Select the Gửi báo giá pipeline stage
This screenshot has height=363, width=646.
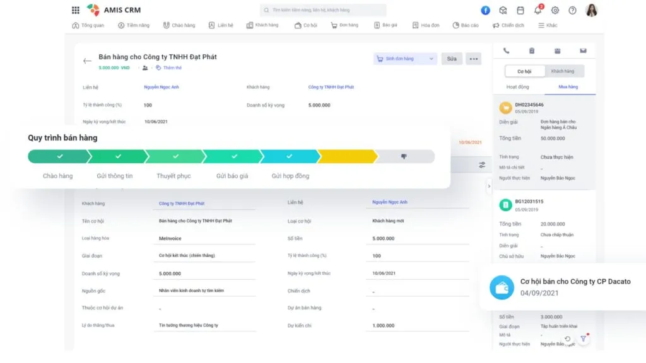tap(232, 156)
